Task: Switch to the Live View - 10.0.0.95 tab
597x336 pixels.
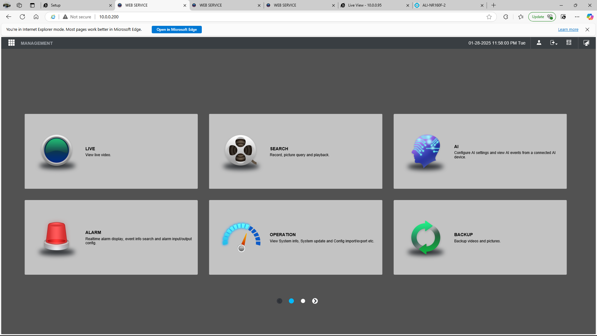Action: [x=375, y=5]
